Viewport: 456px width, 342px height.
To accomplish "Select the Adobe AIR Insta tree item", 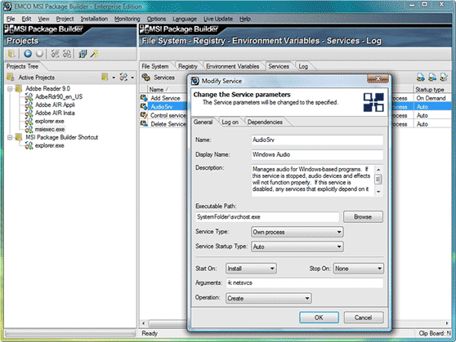I will point(55,113).
